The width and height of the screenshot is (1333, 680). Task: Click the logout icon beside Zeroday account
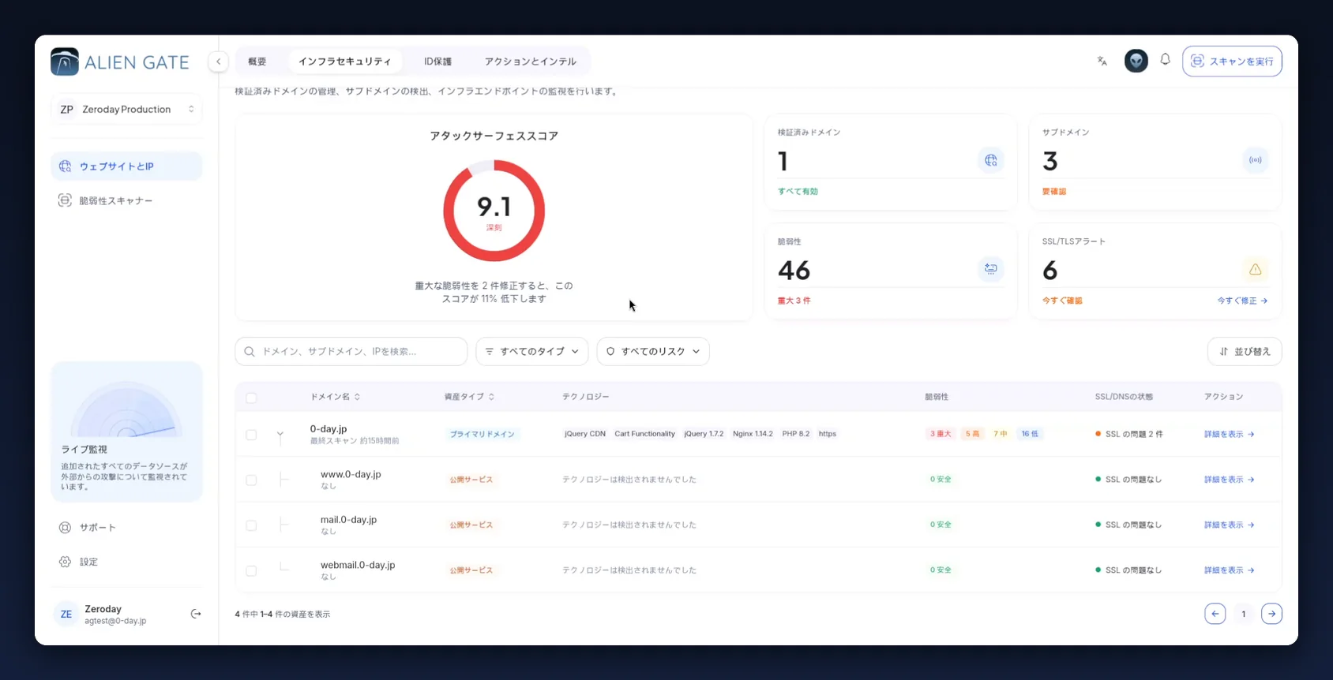[x=196, y=614]
